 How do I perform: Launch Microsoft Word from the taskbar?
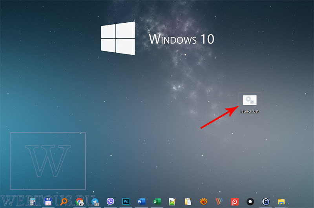point(142,202)
